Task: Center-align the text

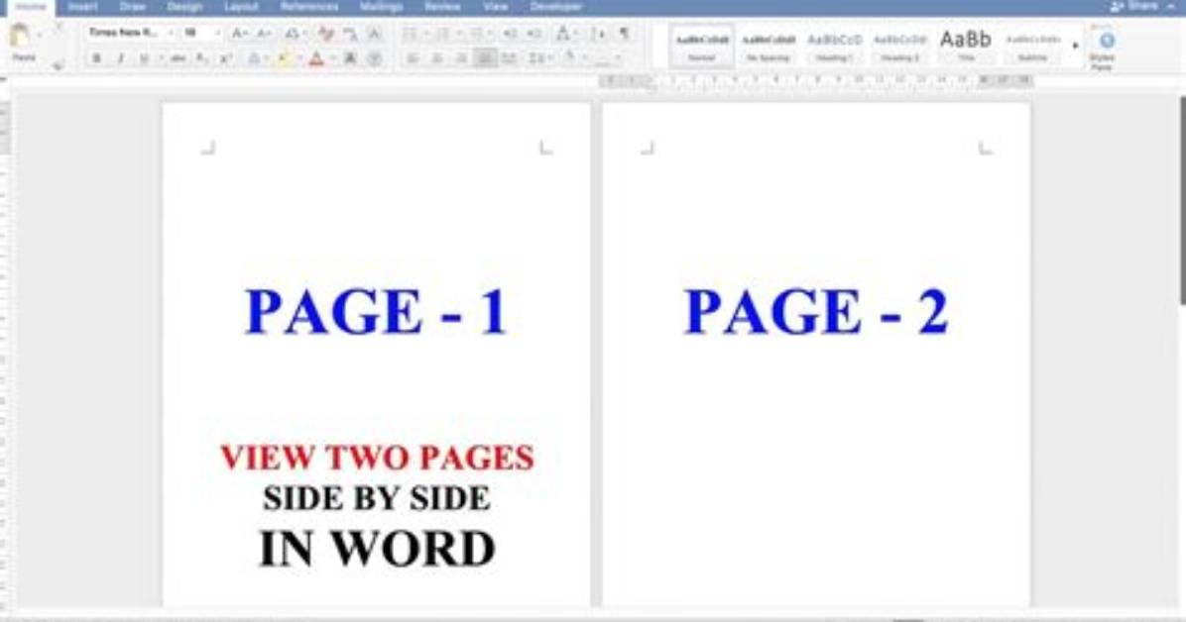Action: click(436, 58)
